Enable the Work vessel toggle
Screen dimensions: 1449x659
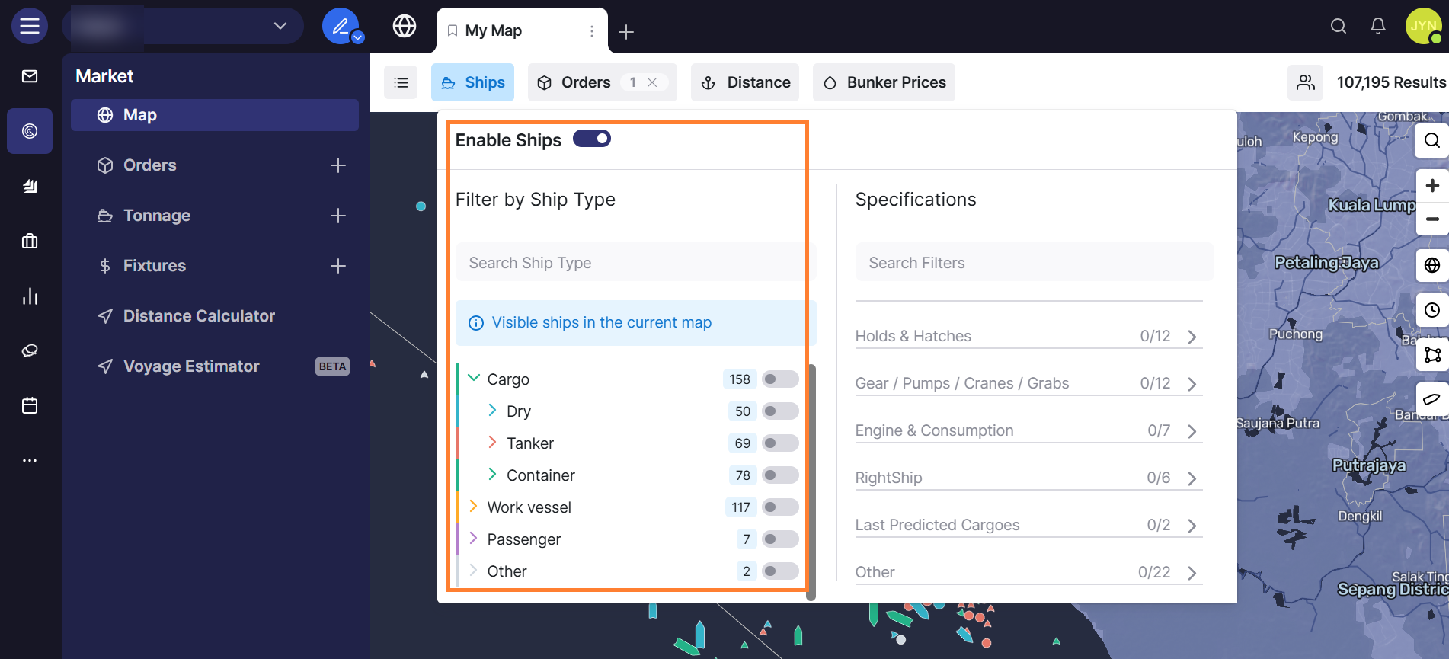(x=780, y=507)
